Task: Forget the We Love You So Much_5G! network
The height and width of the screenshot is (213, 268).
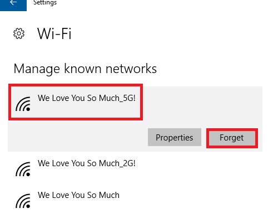Action: [232, 138]
